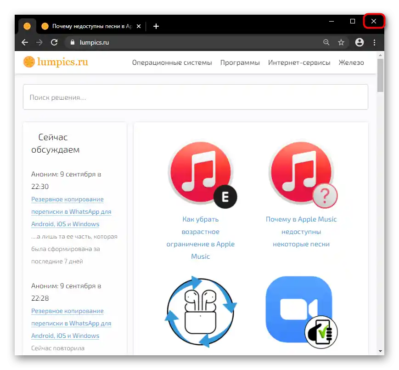Click the comment text 'была сформирована за'
The width and height of the screenshot is (399, 370).
tap(65, 249)
